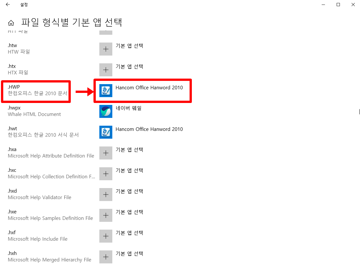360x266 pixels.
Task: Click the plus icon for the .hxh file type
Action: coord(106,257)
